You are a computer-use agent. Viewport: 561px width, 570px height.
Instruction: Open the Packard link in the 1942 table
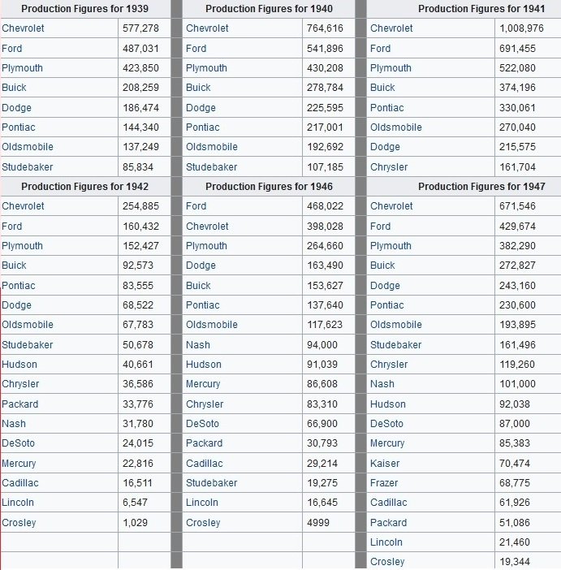19,404
